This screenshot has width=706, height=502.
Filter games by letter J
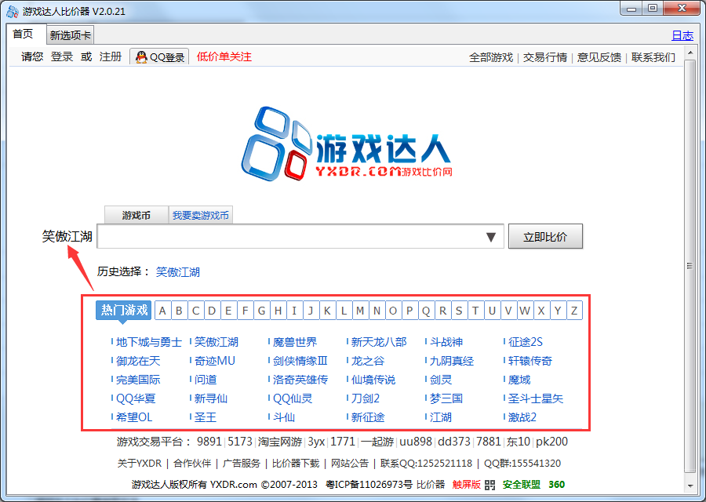click(x=311, y=311)
